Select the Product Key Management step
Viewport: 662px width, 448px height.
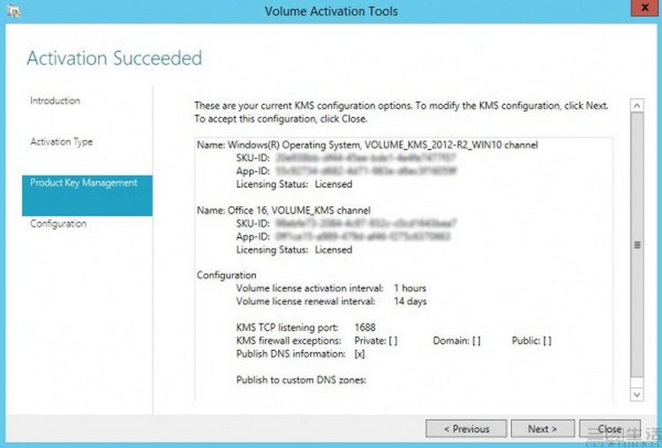(87, 195)
